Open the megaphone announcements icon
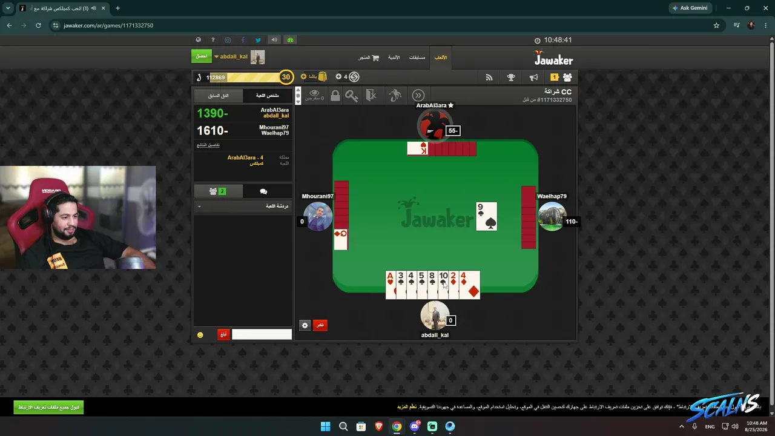Viewport: 775px width, 436px height. (533, 78)
